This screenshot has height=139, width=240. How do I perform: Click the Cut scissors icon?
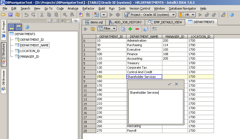click(42, 15)
